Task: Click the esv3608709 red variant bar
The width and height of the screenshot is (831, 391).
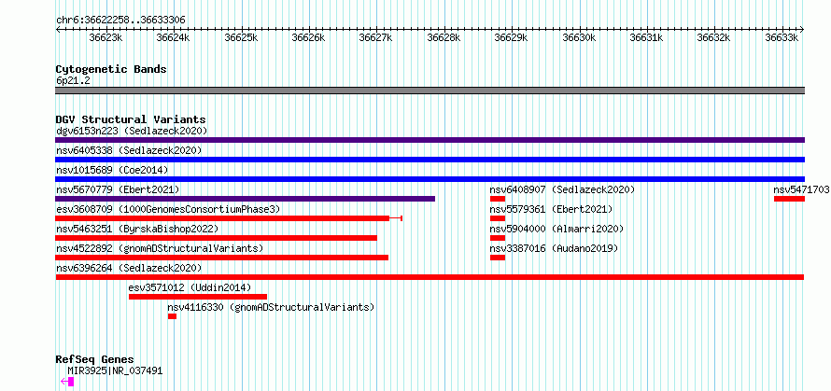Action: click(229, 218)
